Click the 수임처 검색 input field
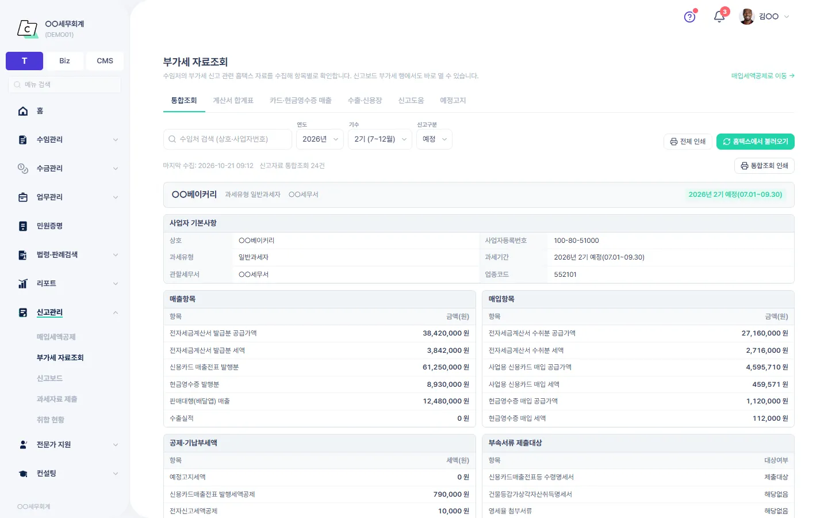 [x=228, y=139]
